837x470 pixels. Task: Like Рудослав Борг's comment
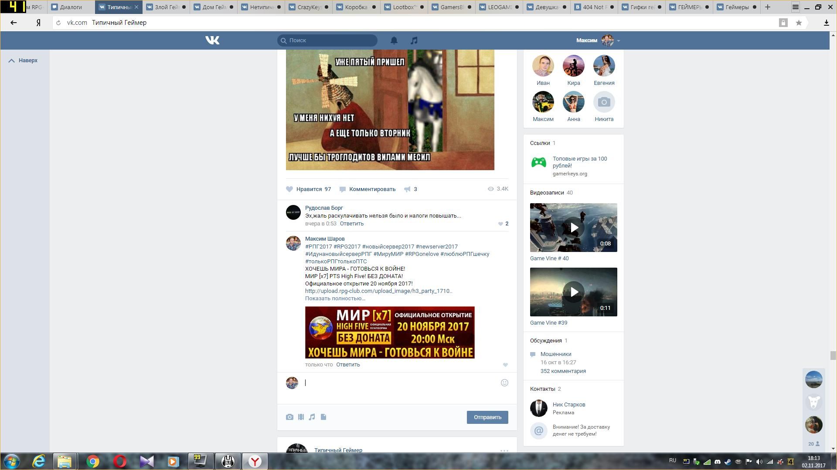(x=500, y=224)
